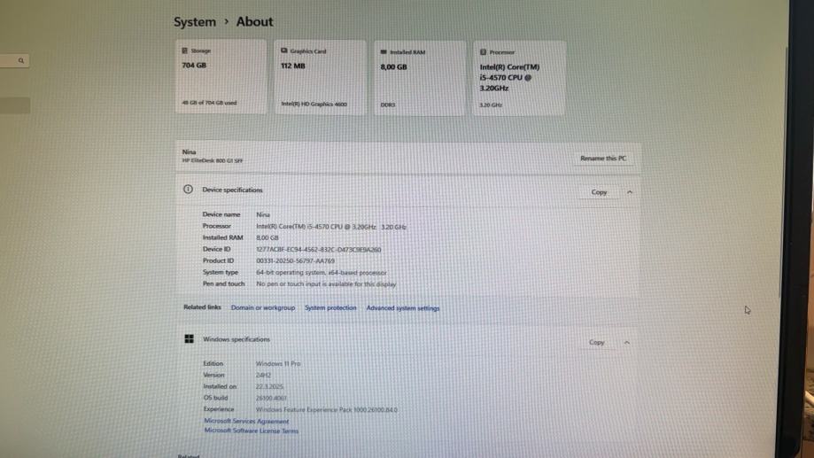814x458 pixels.
Task: Collapse the Windows specifications section chevron
Action: [626, 343]
